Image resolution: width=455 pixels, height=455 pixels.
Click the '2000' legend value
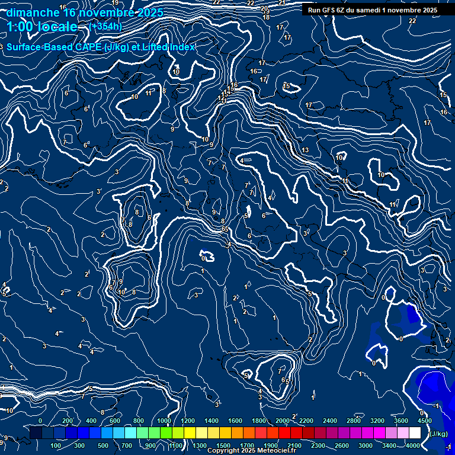tap(283, 421)
